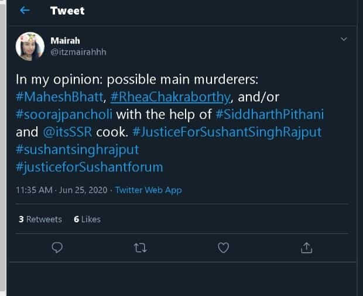363x296 pixels.
Task: Like the tweet with heart icon
Action: (x=223, y=248)
